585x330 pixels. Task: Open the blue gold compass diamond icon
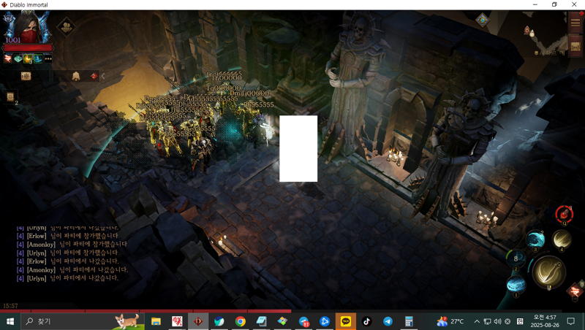point(482,20)
